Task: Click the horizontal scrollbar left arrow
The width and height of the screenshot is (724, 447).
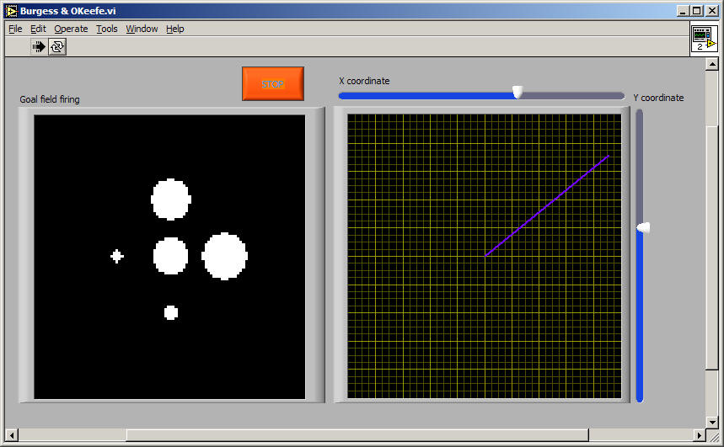Action: (12, 435)
